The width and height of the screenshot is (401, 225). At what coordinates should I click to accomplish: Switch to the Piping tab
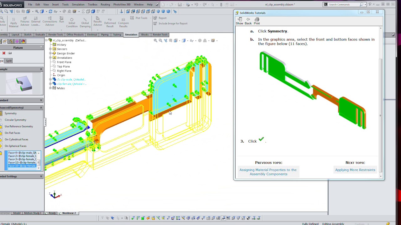coord(105,35)
